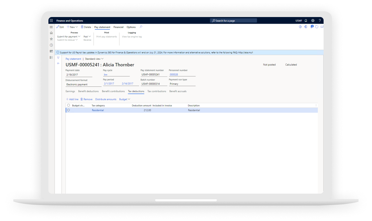Click the refresh page icon
The height and width of the screenshot is (221, 372).
click(317, 27)
